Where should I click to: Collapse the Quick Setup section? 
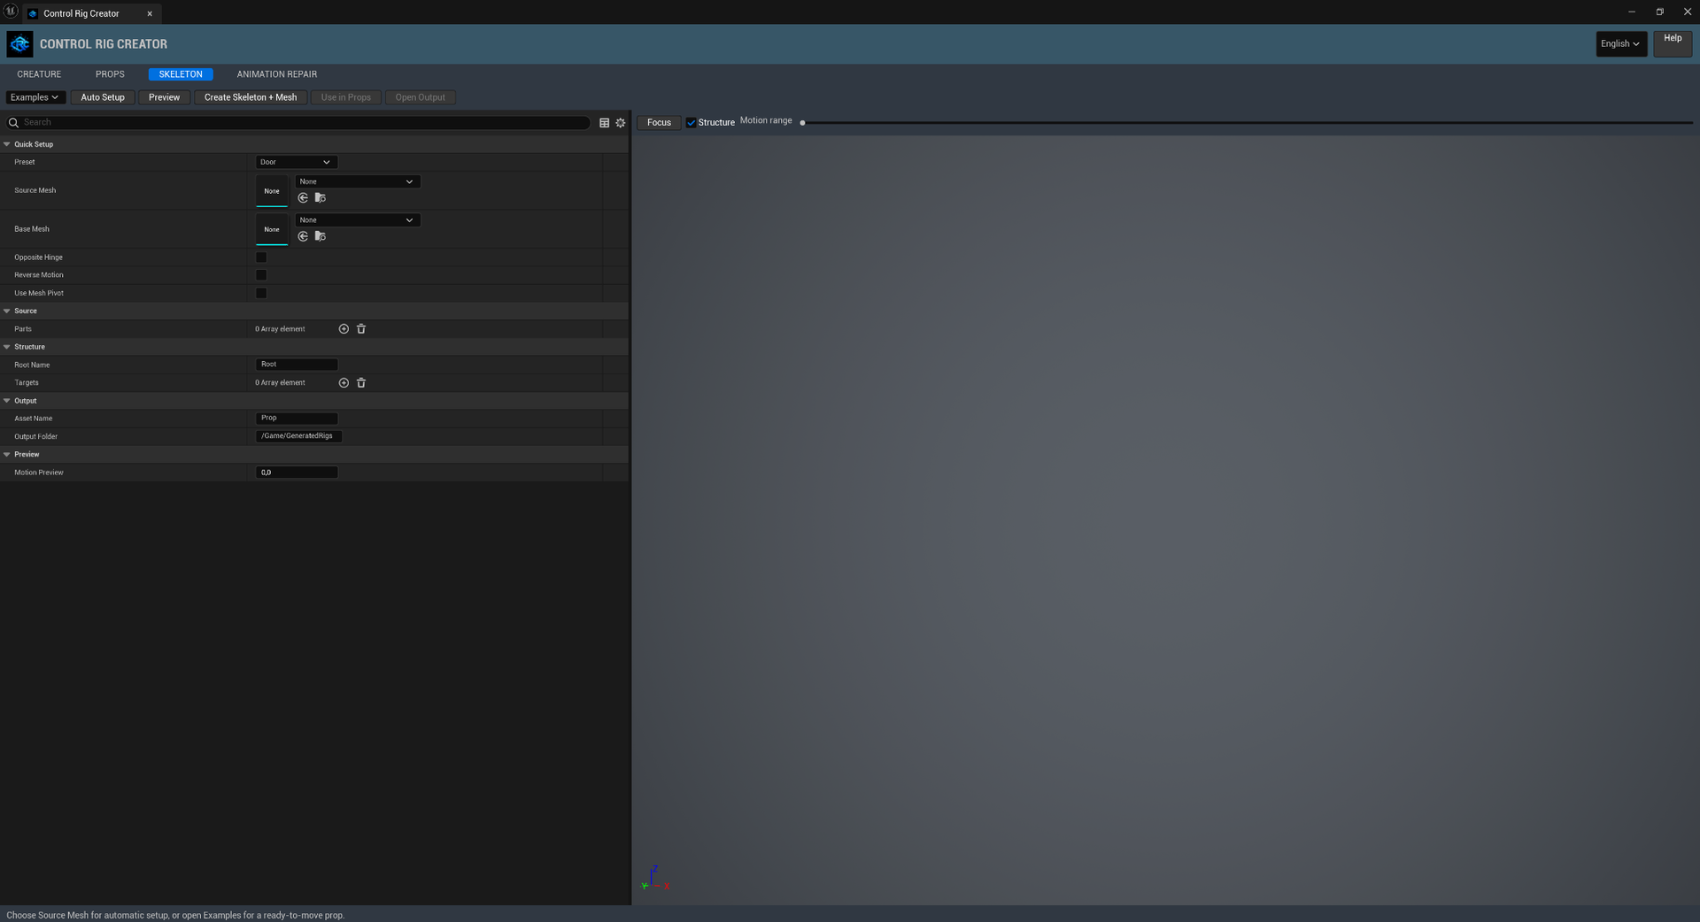[7, 144]
